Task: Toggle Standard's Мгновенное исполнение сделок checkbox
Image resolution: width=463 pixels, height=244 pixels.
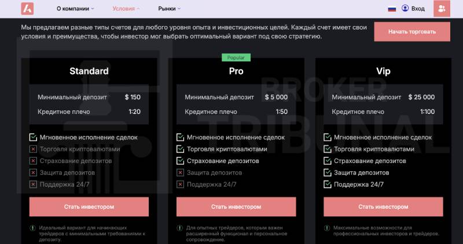Action: coord(33,138)
